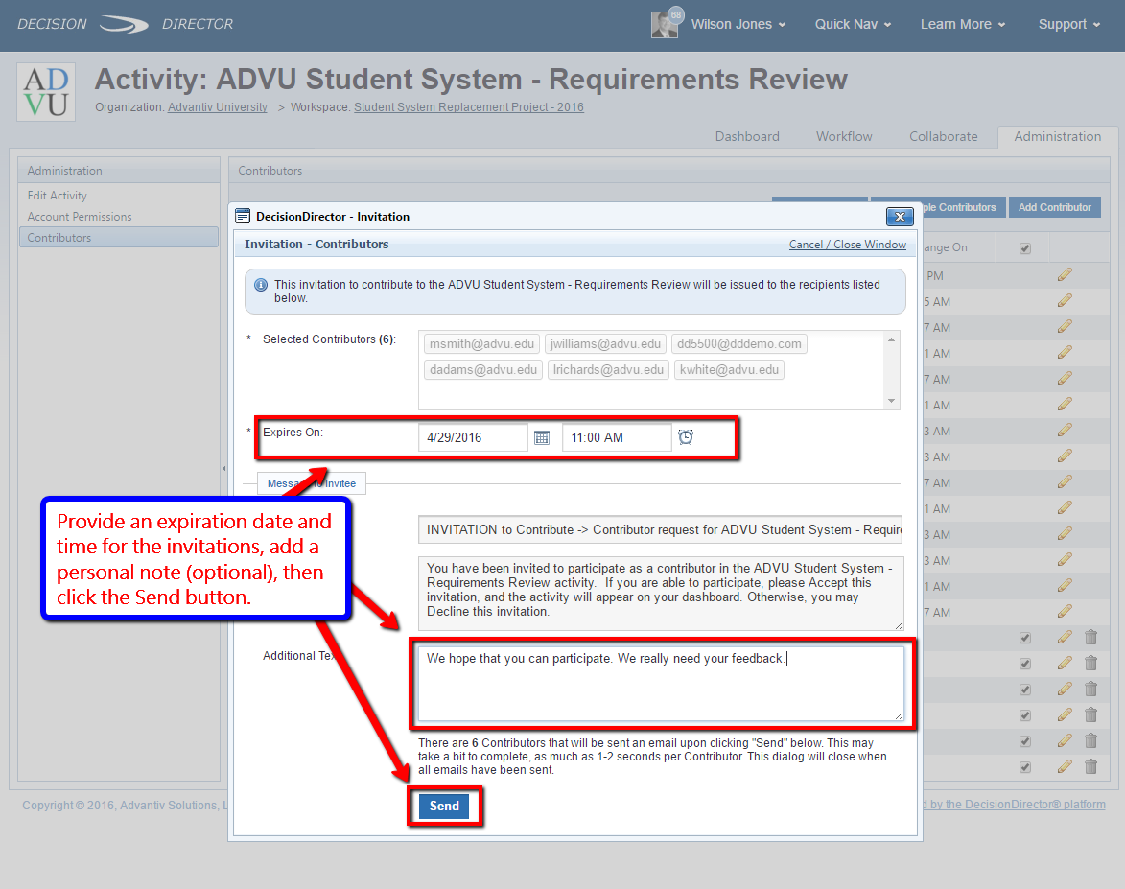
Task: Click the ADVU organization logo
Action: point(46,92)
